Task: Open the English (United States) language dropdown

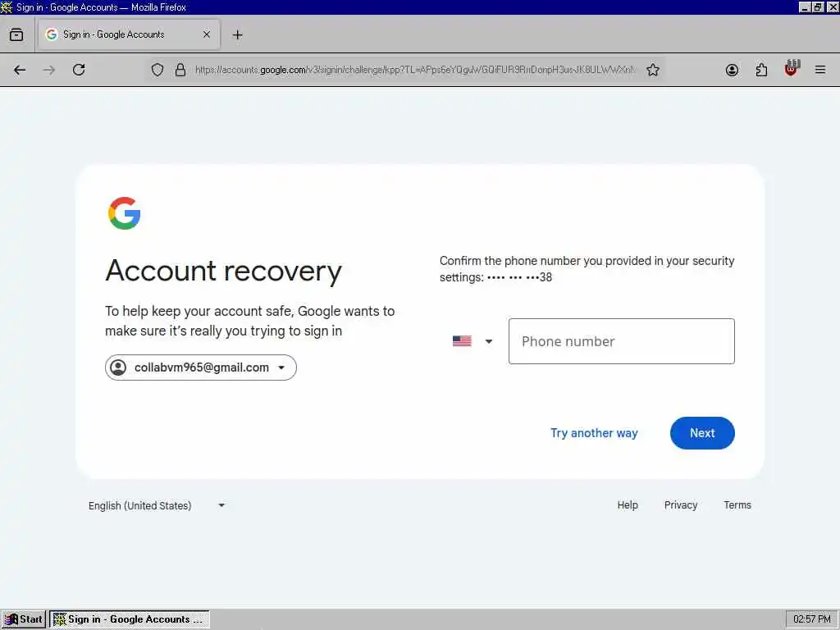Action: (157, 505)
